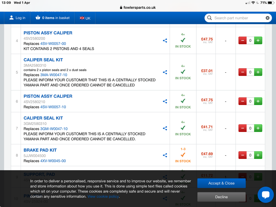
Task: Clear the search field with the X icon
Action: click(267, 18)
